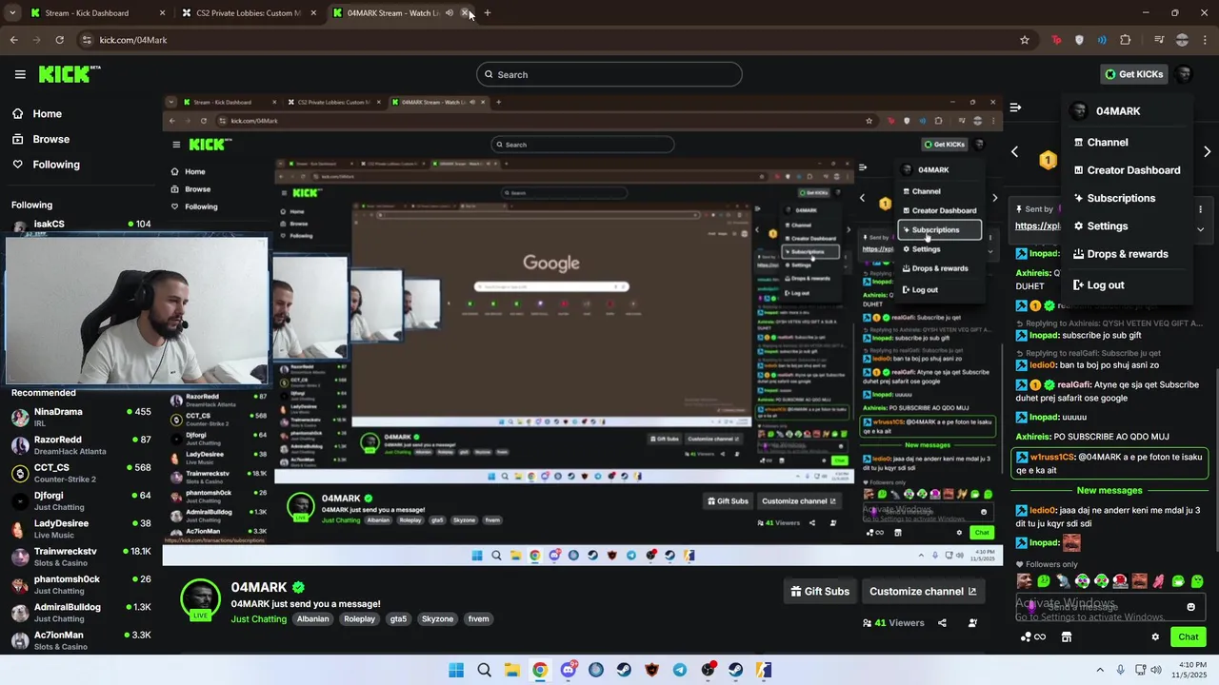The image size is (1219, 685).
Task: Go to the next chat banner item
Action: coord(1208,151)
